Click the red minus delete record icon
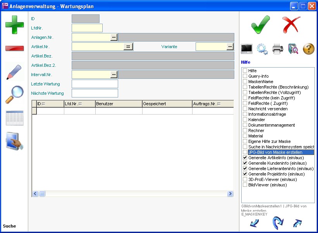Screen dimensions: 318x233 [x=14, y=48]
